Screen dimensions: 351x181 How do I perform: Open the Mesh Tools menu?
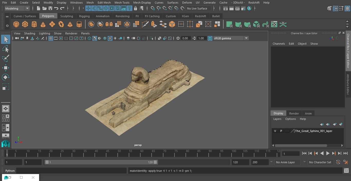point(122,3)
